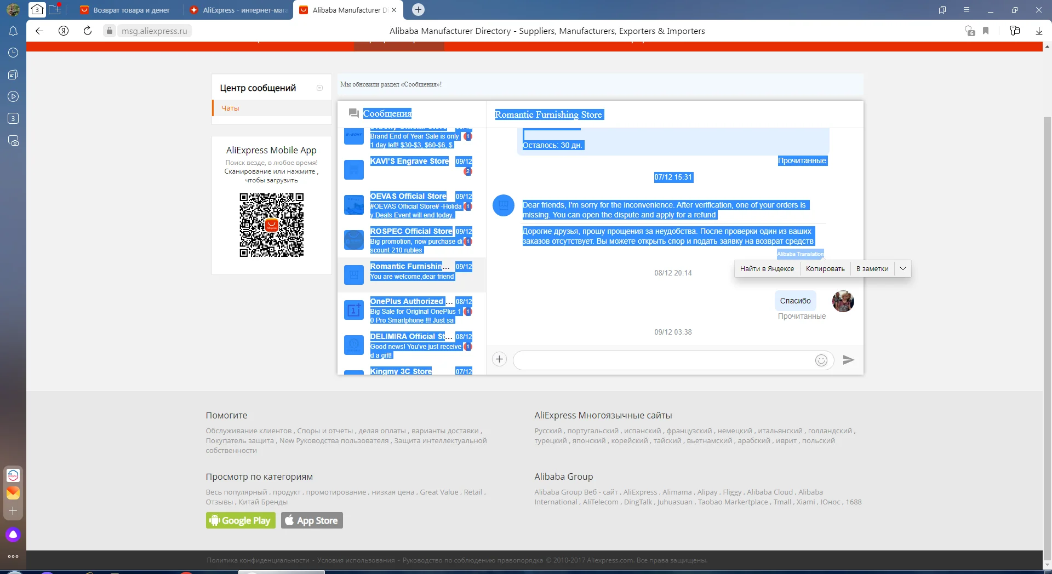Click the msg.aliexpress.ru address field
The image size is (1052, 574).
[x=155, y=31]
